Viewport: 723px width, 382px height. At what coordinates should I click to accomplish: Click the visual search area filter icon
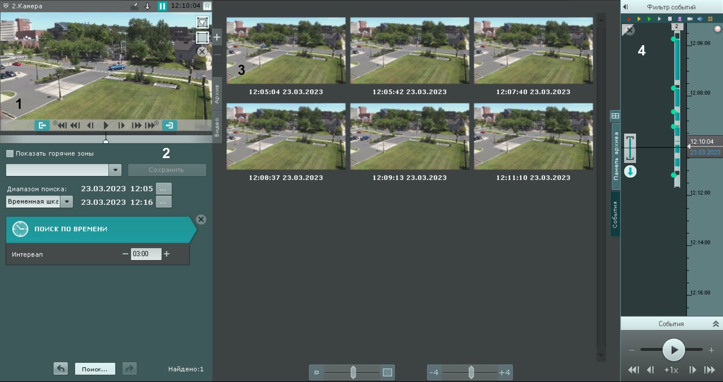tap(202, 23)
